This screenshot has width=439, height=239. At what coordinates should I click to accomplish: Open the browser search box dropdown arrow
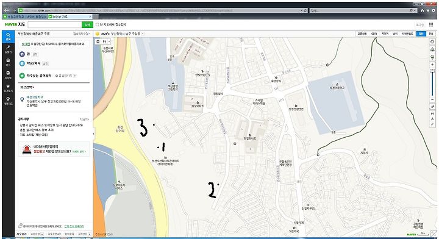coord(415,10)
